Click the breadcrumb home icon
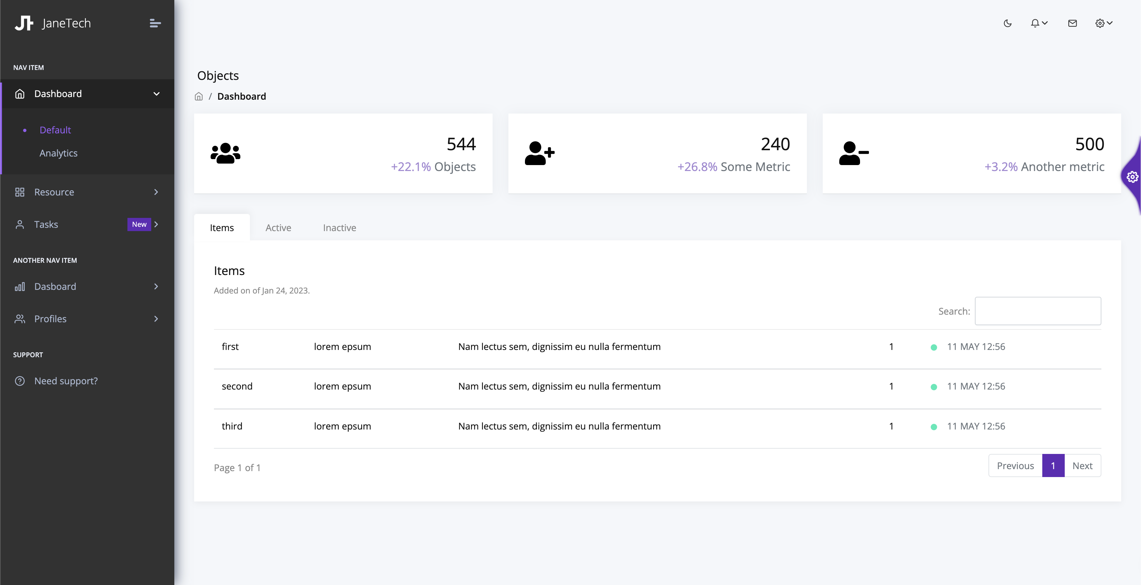Screen dimensions: 1141x585 [199, 96]
